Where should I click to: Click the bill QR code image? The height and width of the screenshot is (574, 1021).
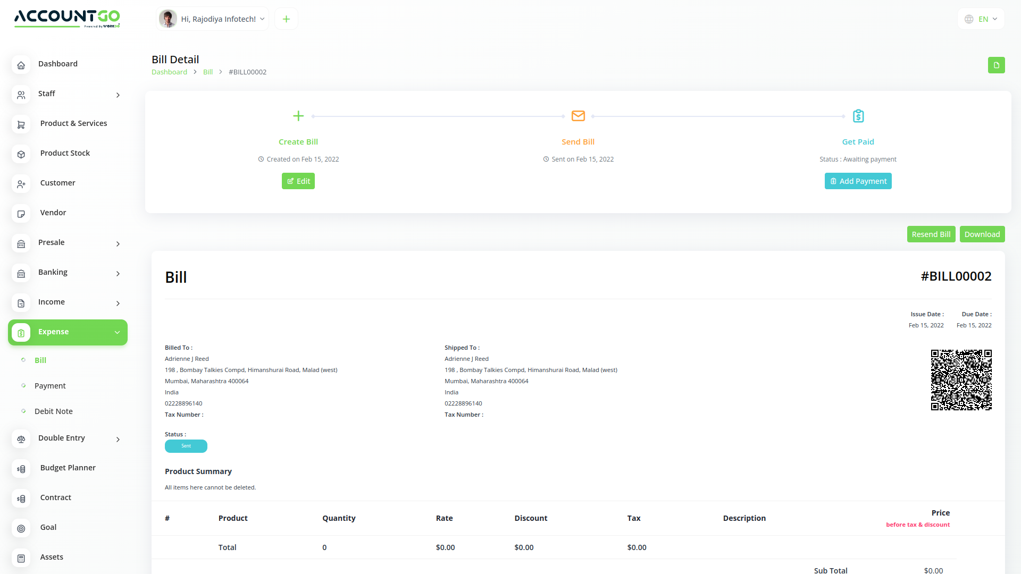tap(961, 380)
